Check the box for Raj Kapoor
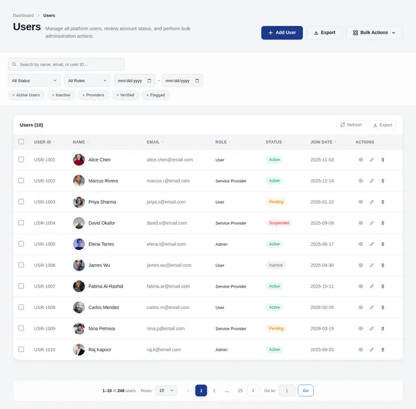 point(21,349)
